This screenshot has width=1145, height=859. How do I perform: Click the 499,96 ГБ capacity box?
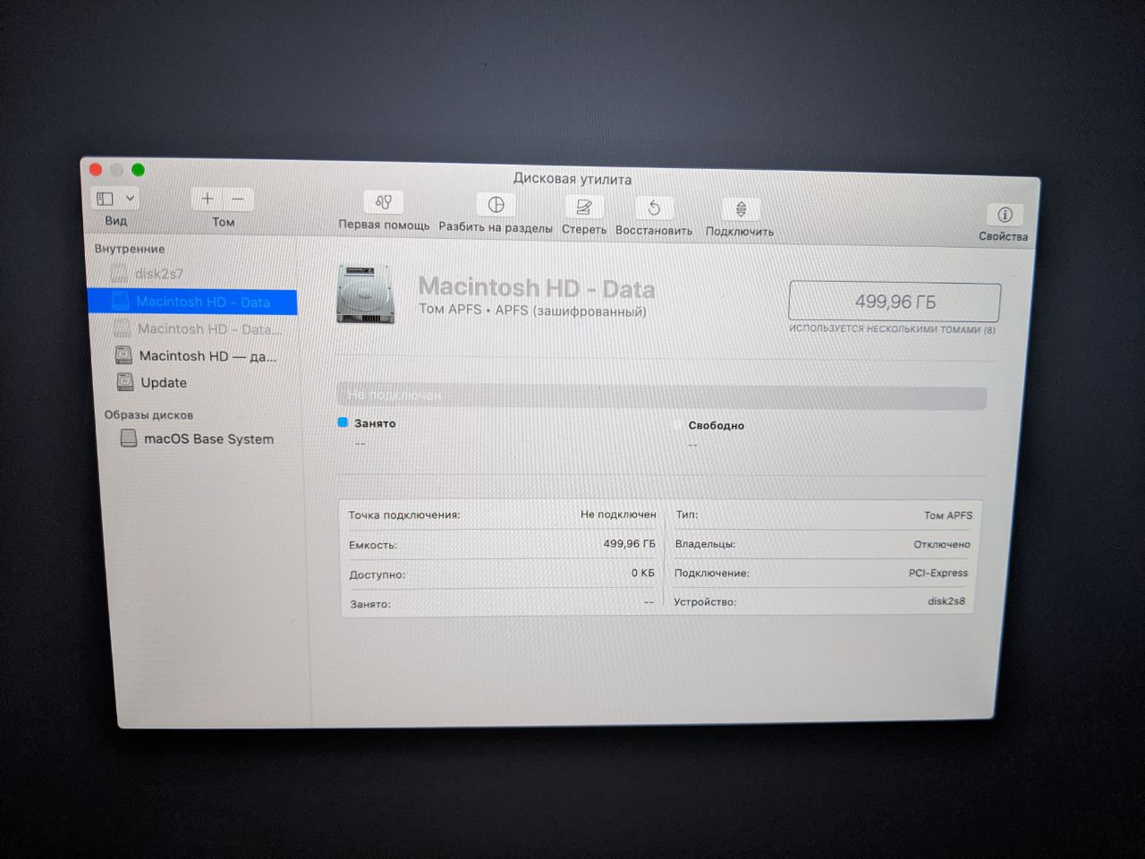(895, 302)
